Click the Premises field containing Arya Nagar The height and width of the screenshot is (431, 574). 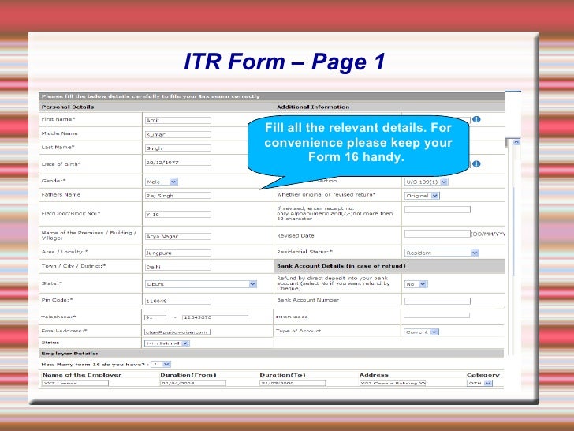pos(178,236)
